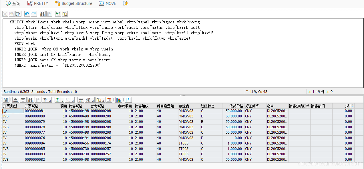Click the 销售凭证 column header
This screenshot has width=364, height=169.
click(79, 106)
